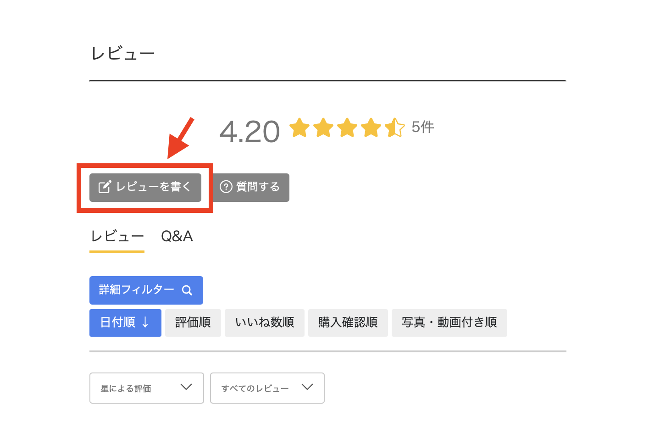671x439 pixels.
Task: Click the pencil icon on レビューを書く
Action: [x=105, y=187]
